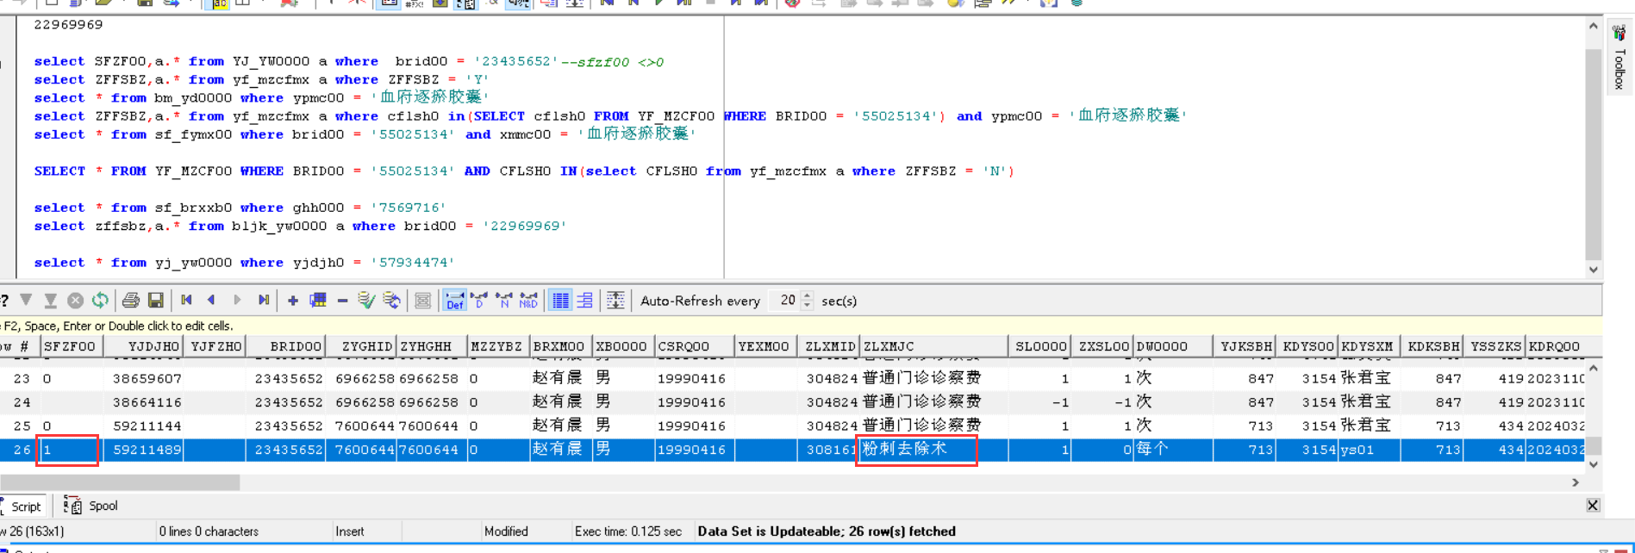Switch to the Script tab
The height and width of the screenshot is (553, 1635).
25,506
